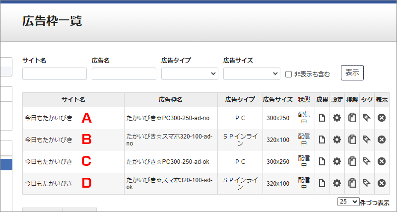The height and width of the screenshot is (212, 397).
Task: Click the 広告サイズ table column header
Action: tap(278, 100)
